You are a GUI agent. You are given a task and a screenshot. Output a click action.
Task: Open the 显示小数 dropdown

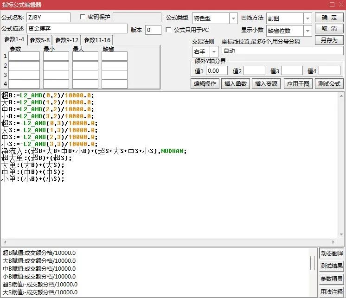[308, 31]
